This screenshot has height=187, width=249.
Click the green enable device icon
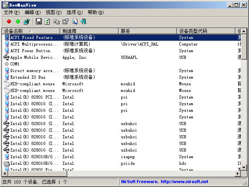pos(18,22)
